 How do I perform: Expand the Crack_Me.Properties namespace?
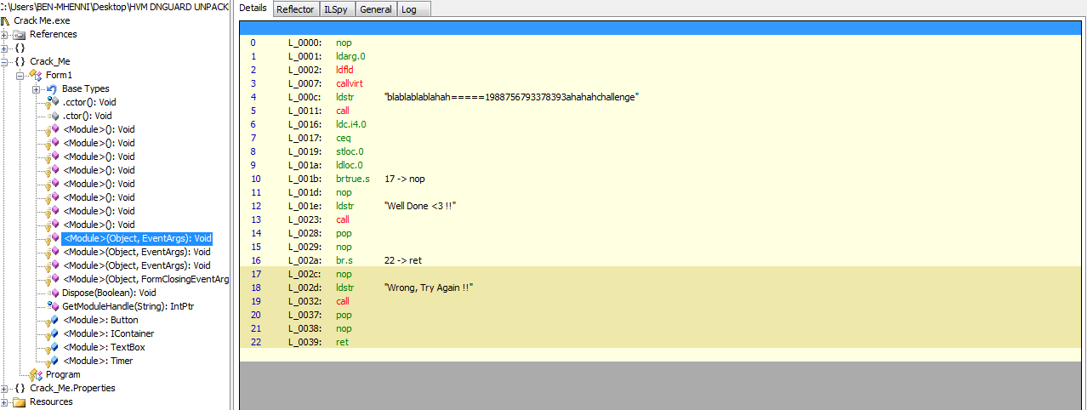(5, 388)
